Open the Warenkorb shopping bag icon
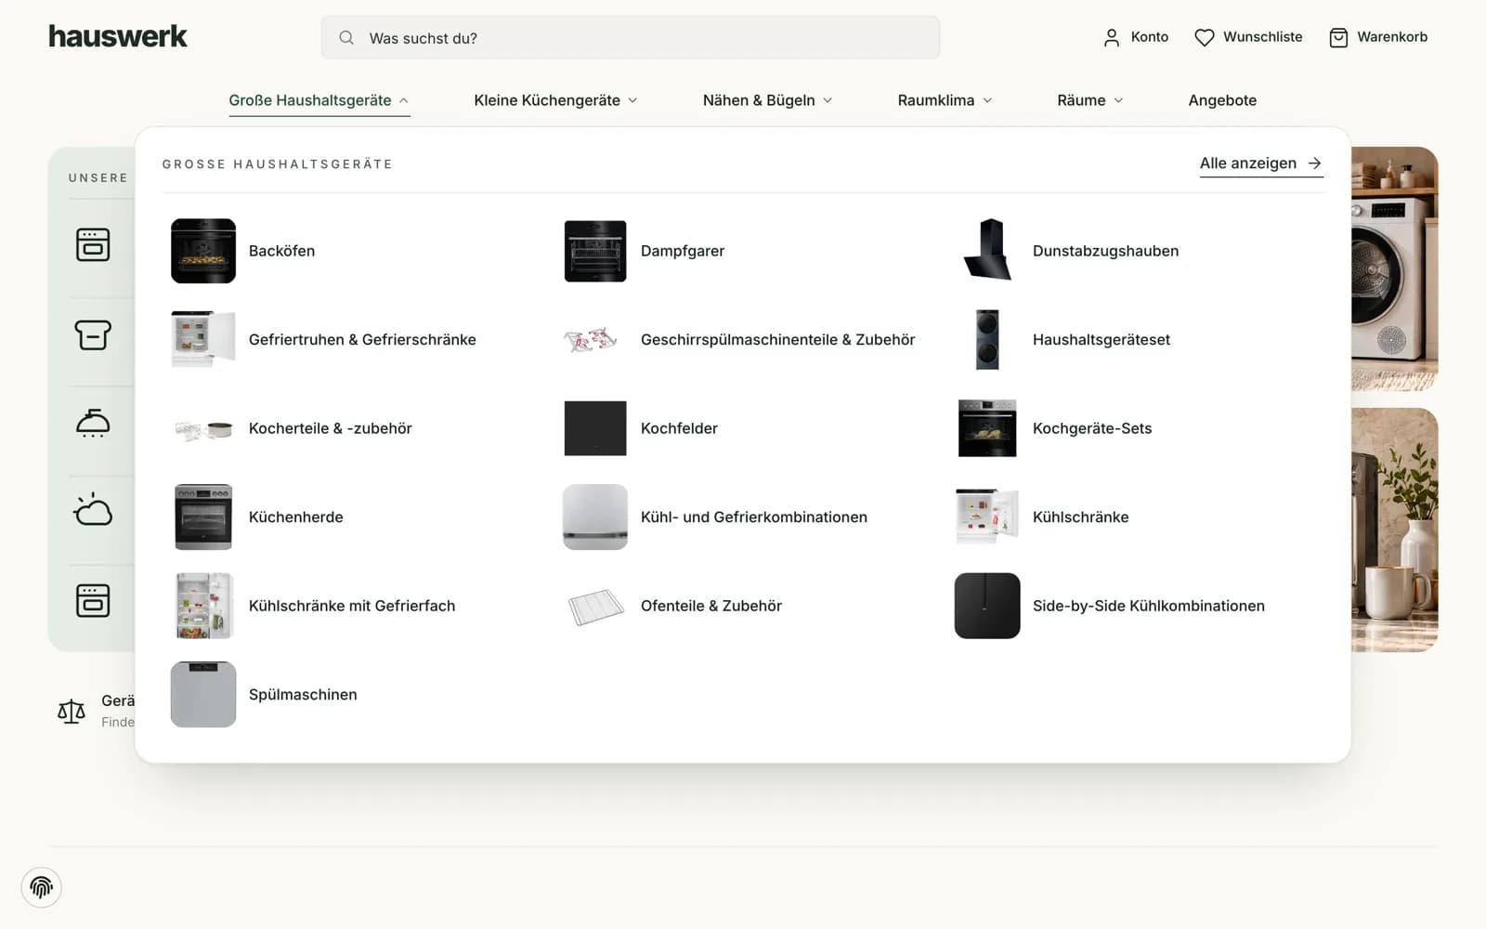 click(x=1337, y=37)
